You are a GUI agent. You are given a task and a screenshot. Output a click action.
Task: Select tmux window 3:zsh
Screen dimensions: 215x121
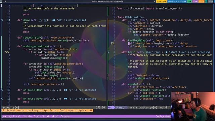point(46,116)
